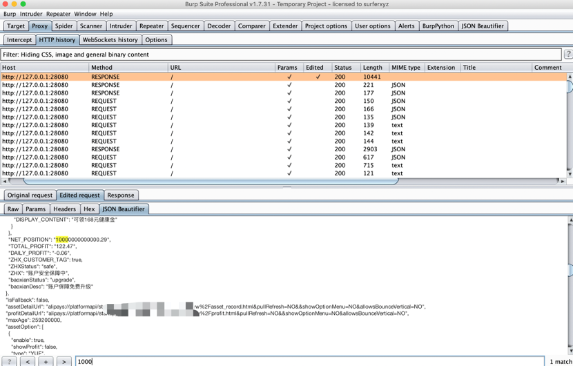
Task: Go to next search match '>' button
Action: (64, 362)
